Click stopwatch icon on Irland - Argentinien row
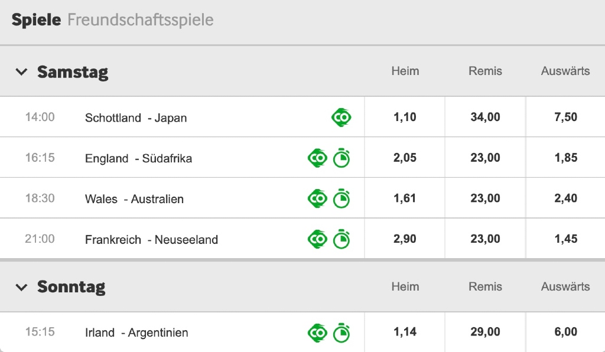Viewport: 605px width, 352px height. [x=341, y=333]
